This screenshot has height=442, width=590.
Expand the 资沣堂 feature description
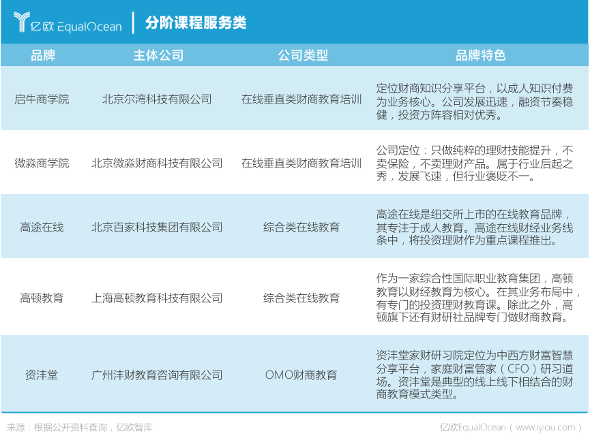tap(471, 375)
